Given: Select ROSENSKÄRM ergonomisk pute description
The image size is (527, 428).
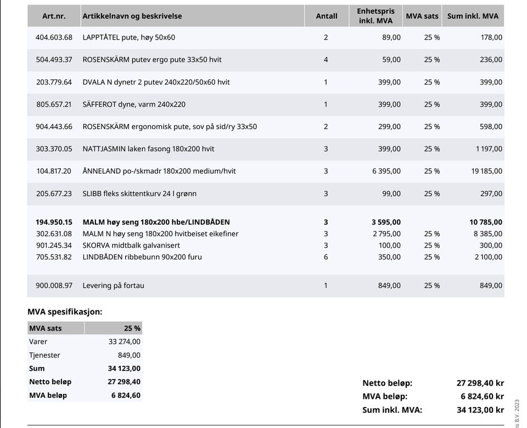Looking at the screenshot, I should 170,126.
